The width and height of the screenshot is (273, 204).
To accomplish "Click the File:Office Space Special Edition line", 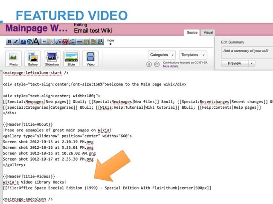I will (107, 188).
